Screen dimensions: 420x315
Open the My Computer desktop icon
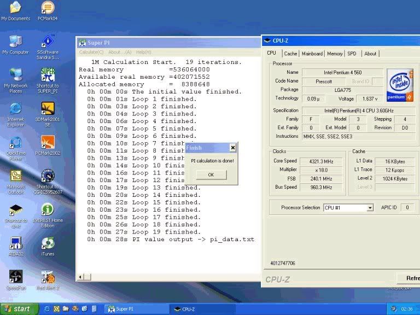tap(15, 45)
